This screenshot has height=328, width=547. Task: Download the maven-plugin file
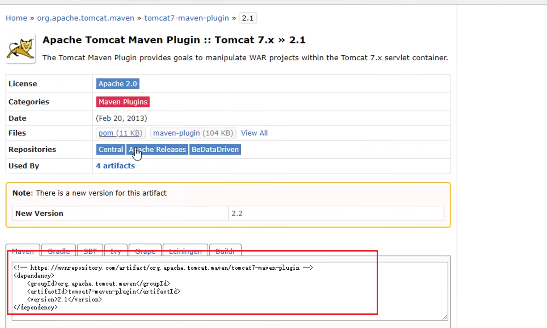pyautogui.click(x=193, y=133)
